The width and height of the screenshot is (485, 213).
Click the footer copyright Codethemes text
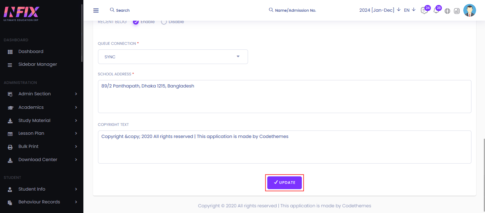coord(284,206)
